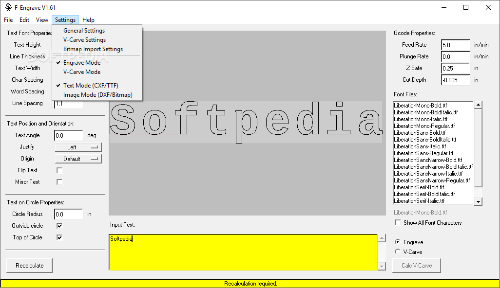Select the Engrave radio button
The image size is (500, 288).
click(397, 242)
